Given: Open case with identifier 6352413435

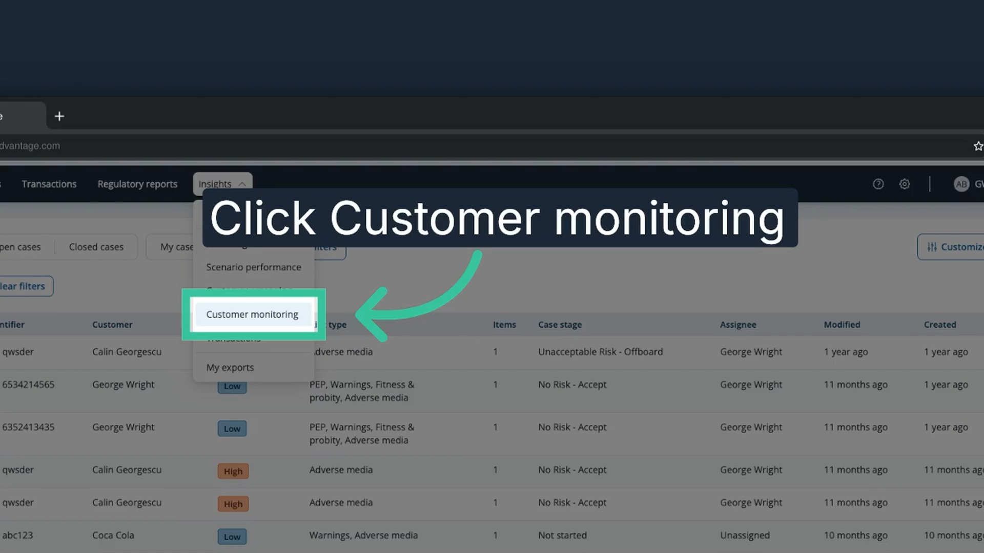Looking at the screenshot, I should [x=28, y=427].
